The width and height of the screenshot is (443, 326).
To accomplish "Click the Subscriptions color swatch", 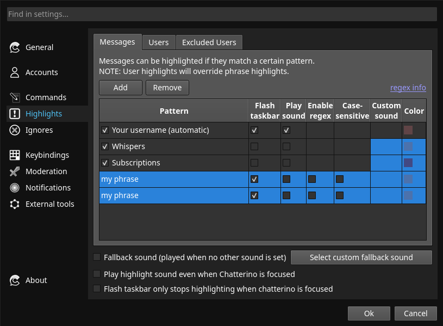I will click(408, 163).
